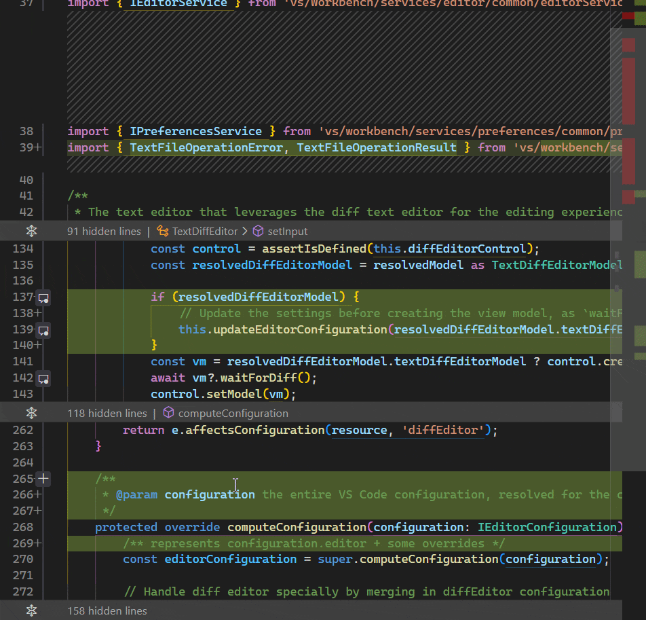Click the plus icon to comment on line 265
646x620 pixels.
42,478
